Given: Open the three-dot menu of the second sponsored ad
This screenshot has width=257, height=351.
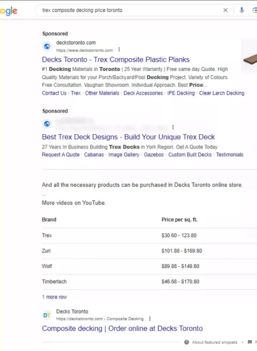Looking at the screenshot, I should tap(173, 127).
